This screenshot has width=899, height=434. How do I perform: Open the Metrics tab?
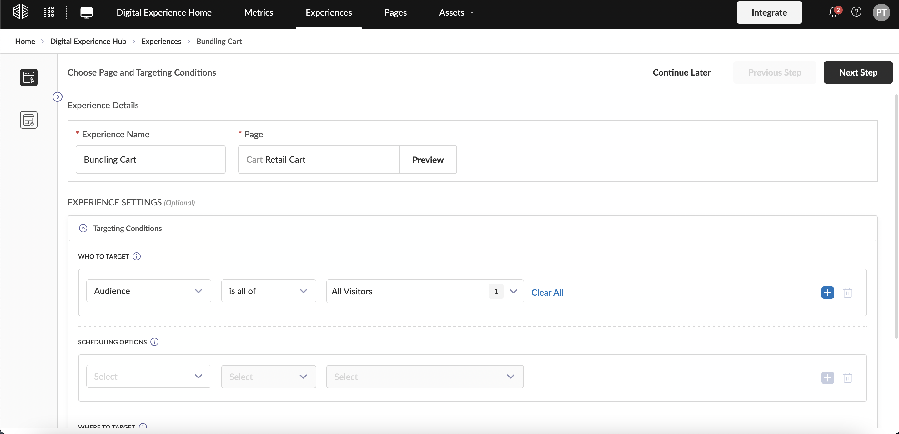(259, 12)
